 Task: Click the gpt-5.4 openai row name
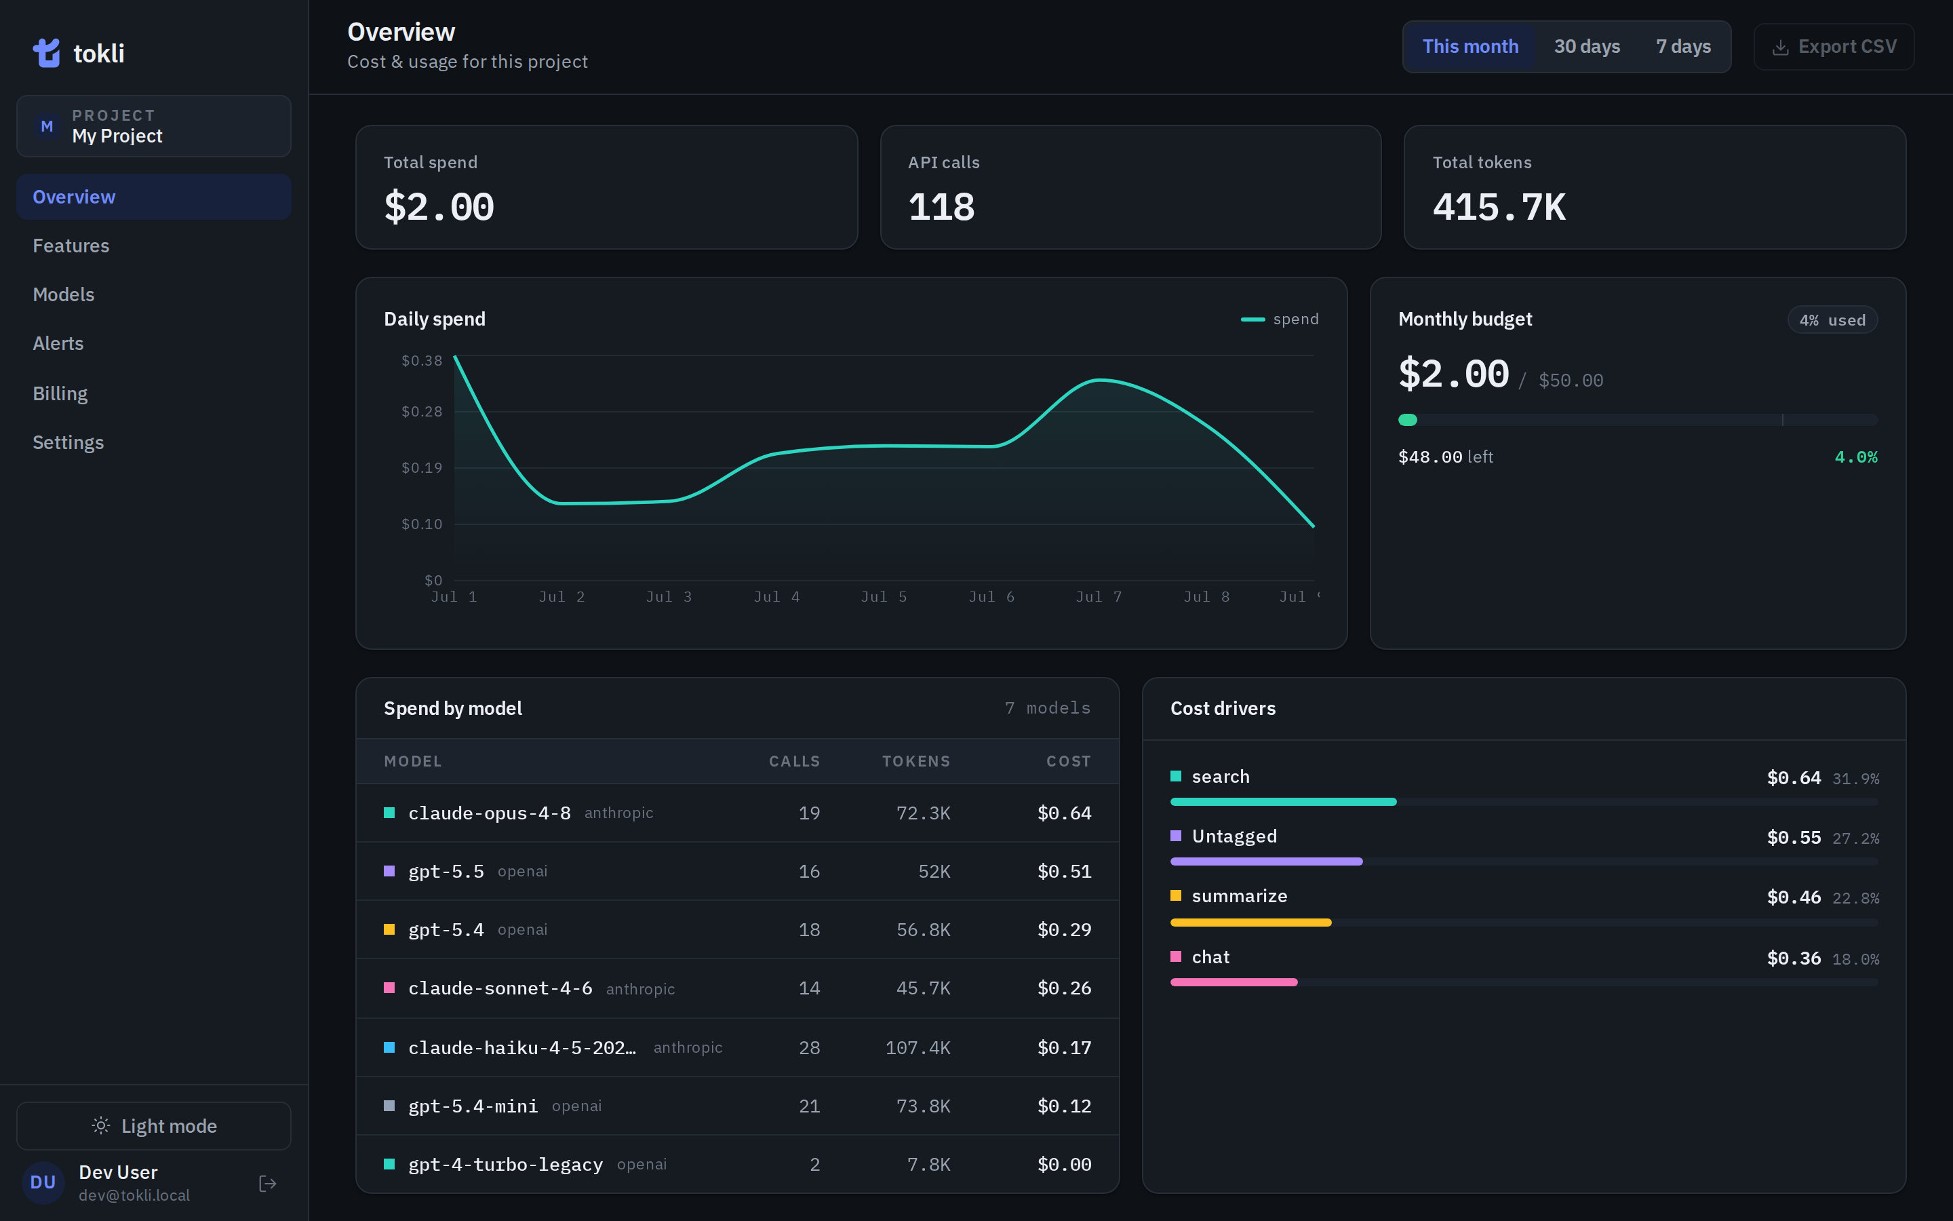pos(446,929)
